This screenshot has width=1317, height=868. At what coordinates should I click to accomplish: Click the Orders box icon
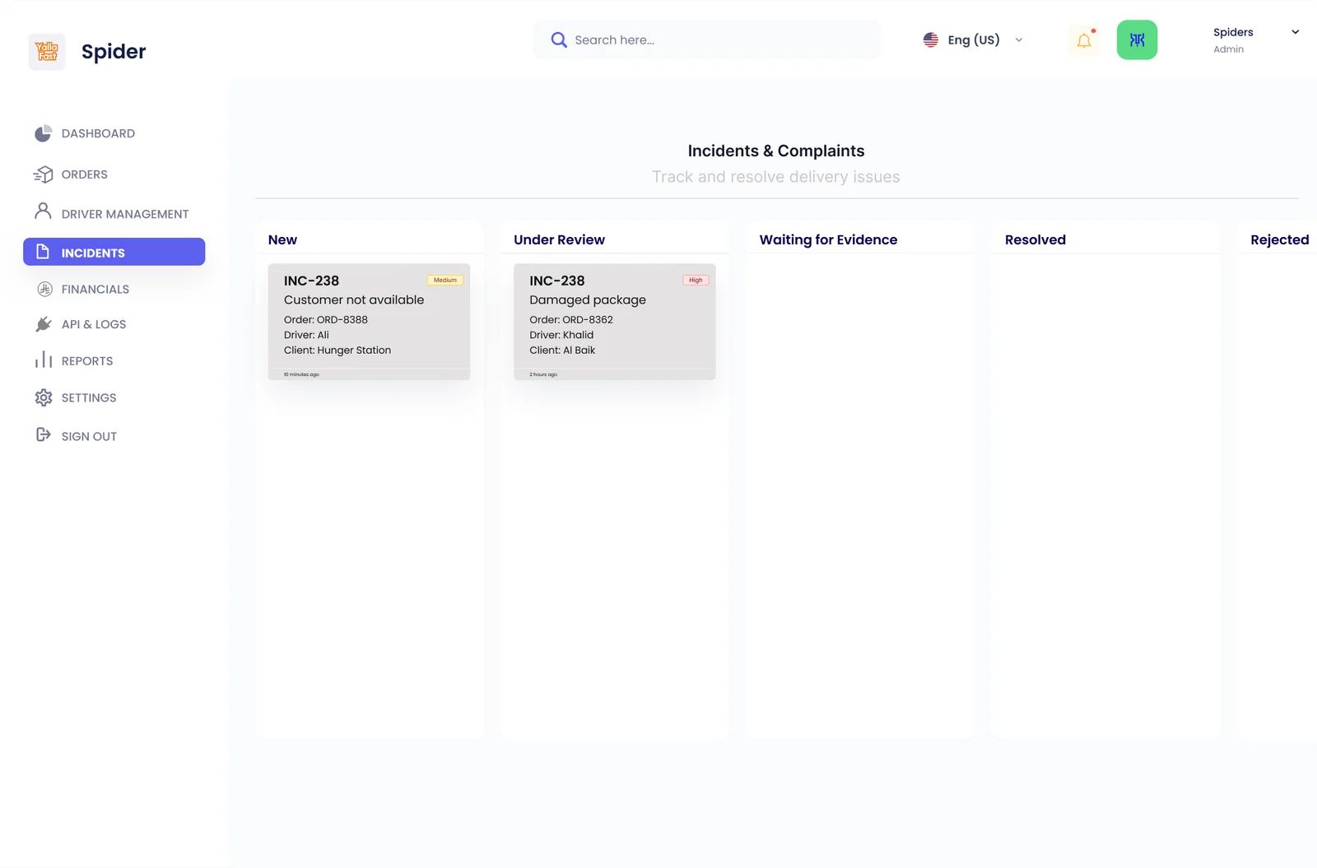[43, 174]
